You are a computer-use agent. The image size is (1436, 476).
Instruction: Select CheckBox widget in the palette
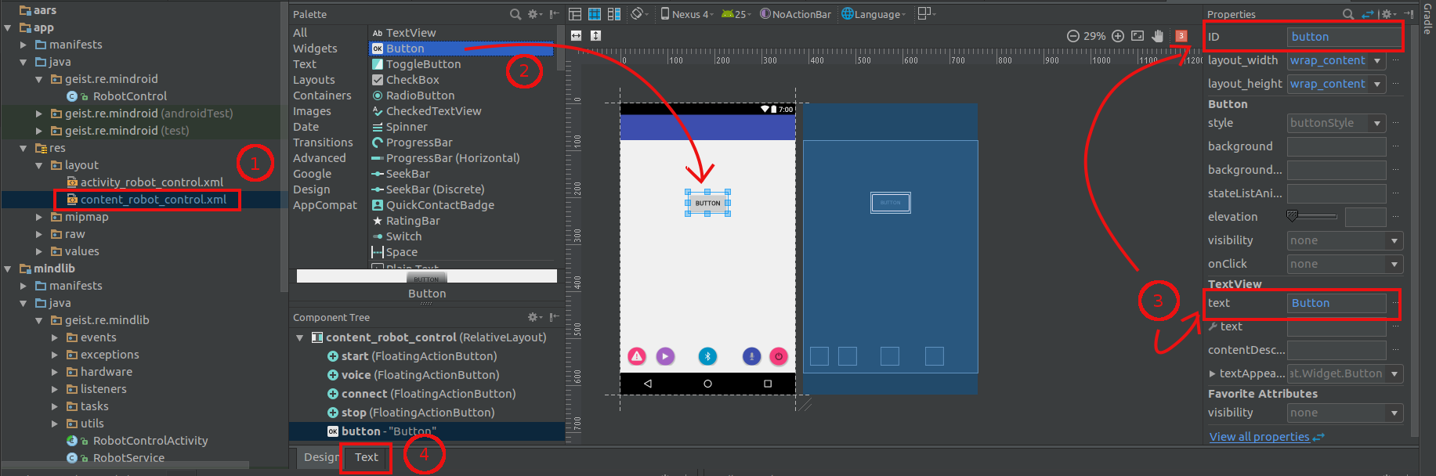tap(412, 80)
